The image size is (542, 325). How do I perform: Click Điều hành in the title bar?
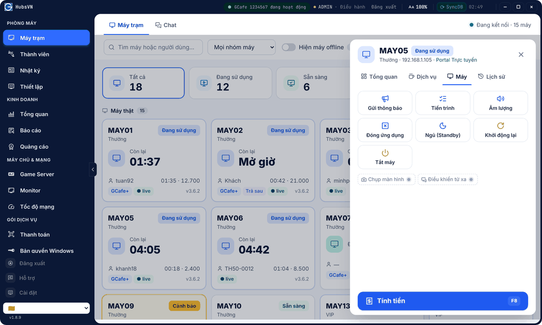coord(352,7)
